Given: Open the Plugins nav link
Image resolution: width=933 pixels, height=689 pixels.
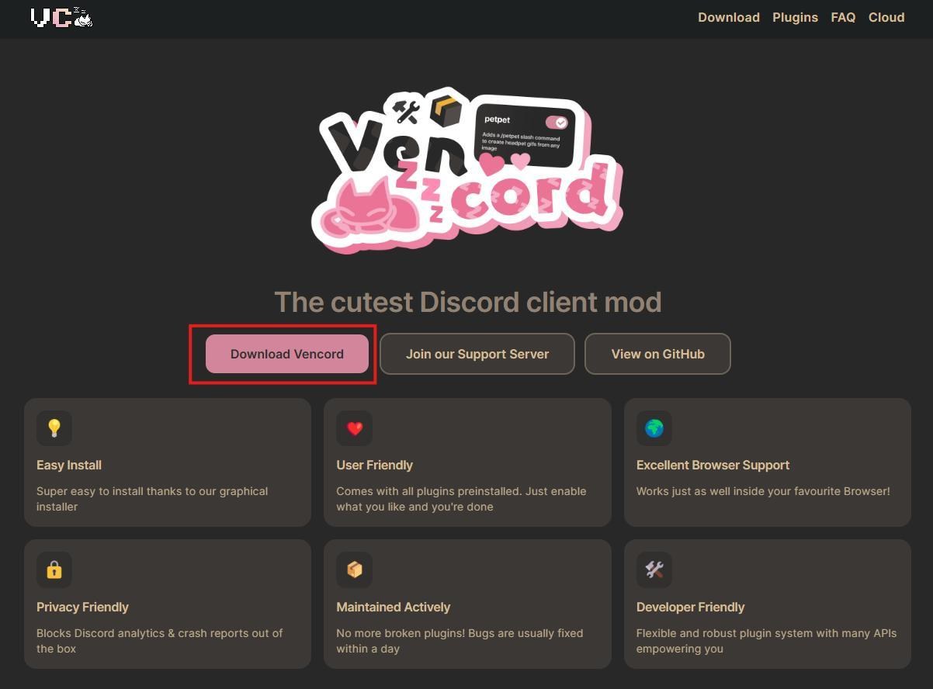Looking at the screenshot, I should tap(796, 17).
